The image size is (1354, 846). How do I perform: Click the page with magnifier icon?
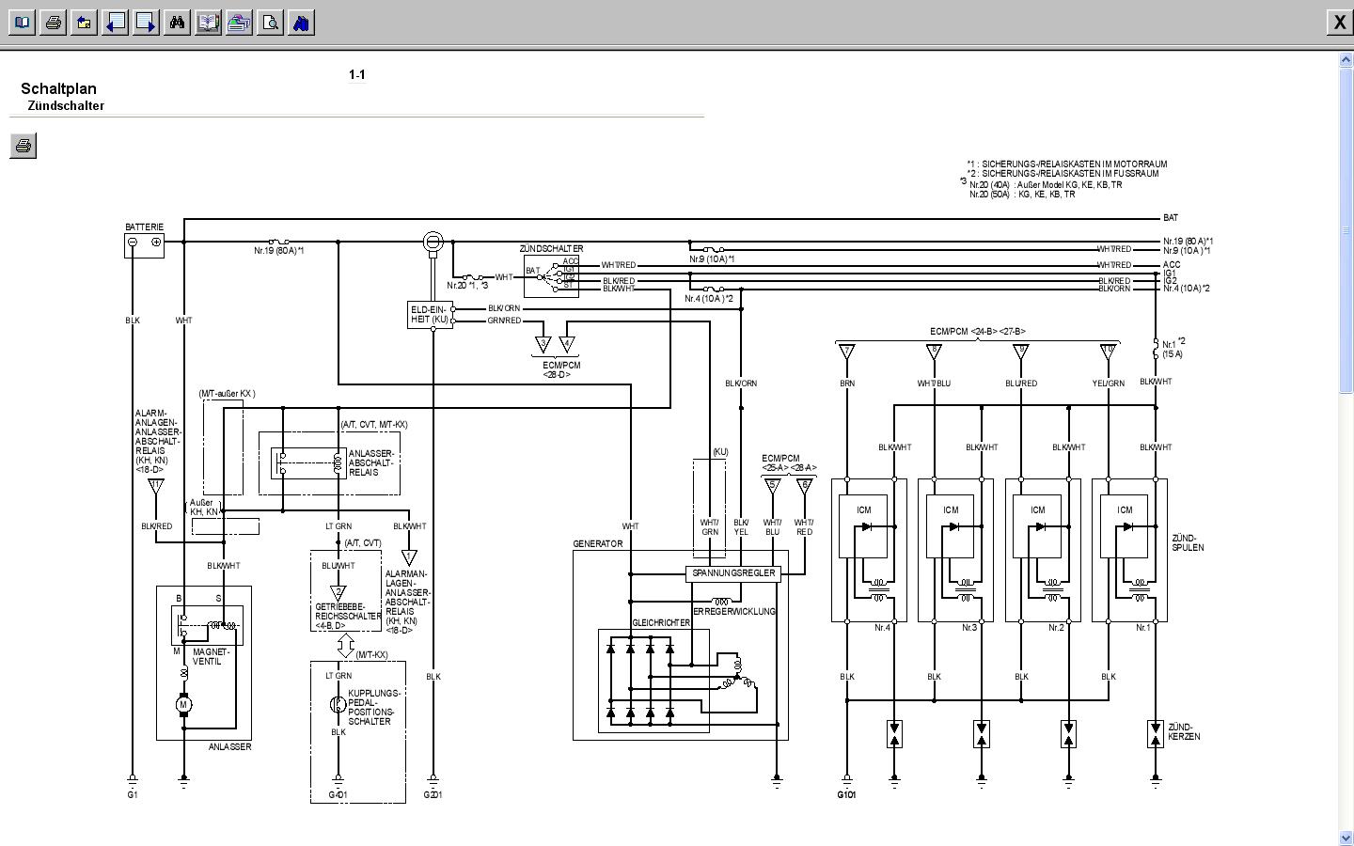click(270, 23)
